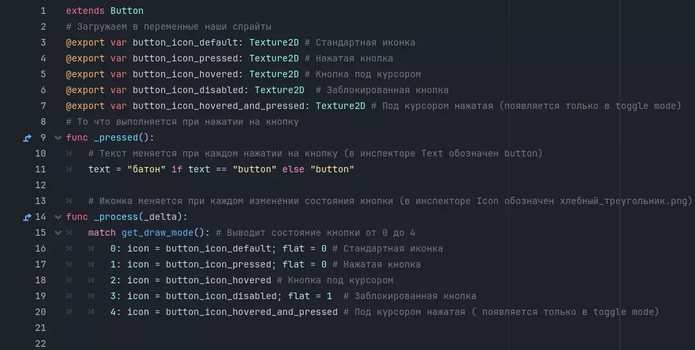Screen dimensions: 695x350
Task: Click the tab indent marker on line 11
Action: pyautogui.click(x=69, y=170)
